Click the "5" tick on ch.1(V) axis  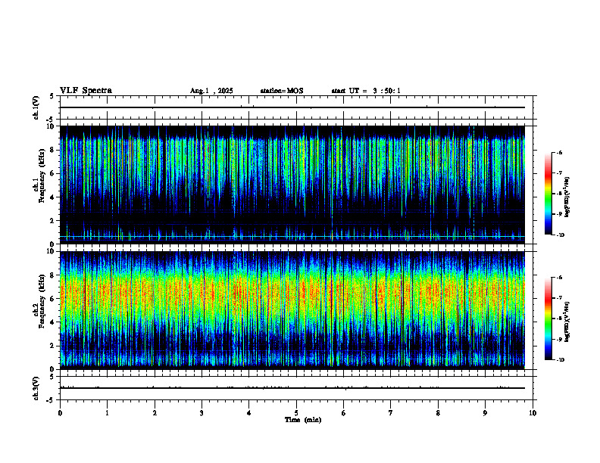click(52, 96)
